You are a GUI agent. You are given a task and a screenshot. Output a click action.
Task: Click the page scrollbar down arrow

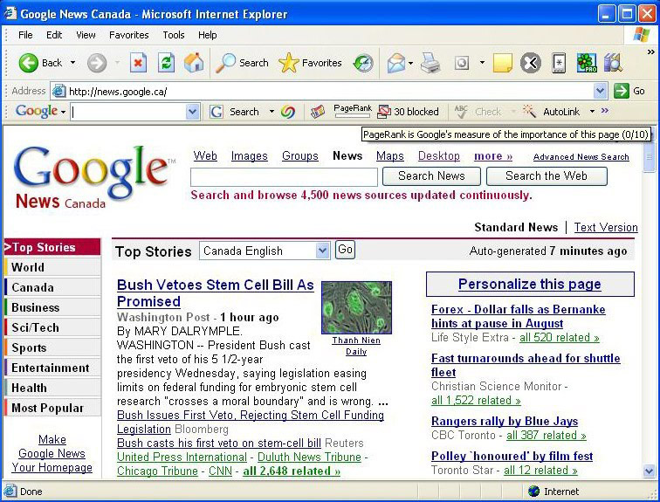(x=649, y=471)
